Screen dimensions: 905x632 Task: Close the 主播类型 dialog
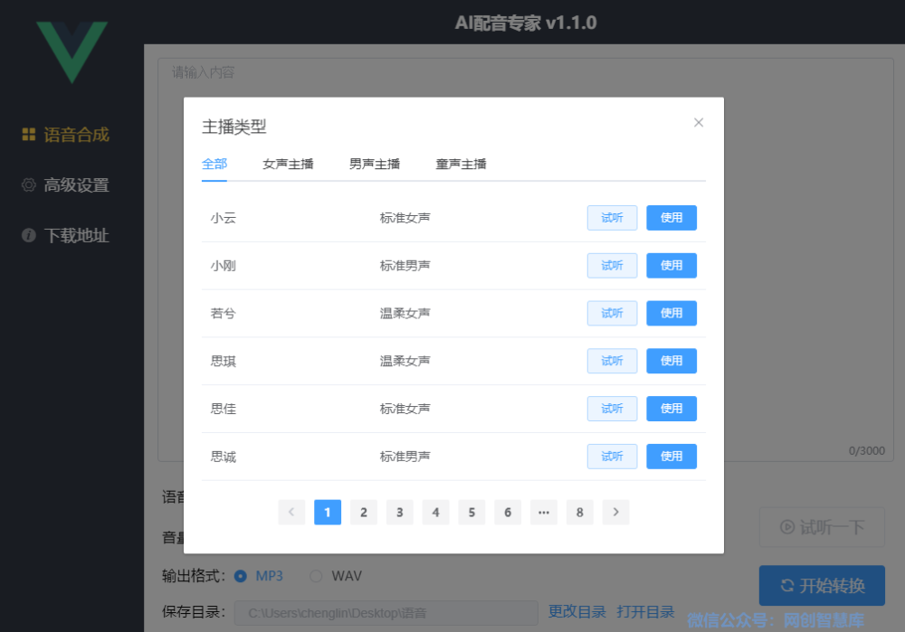pos(699,122)
